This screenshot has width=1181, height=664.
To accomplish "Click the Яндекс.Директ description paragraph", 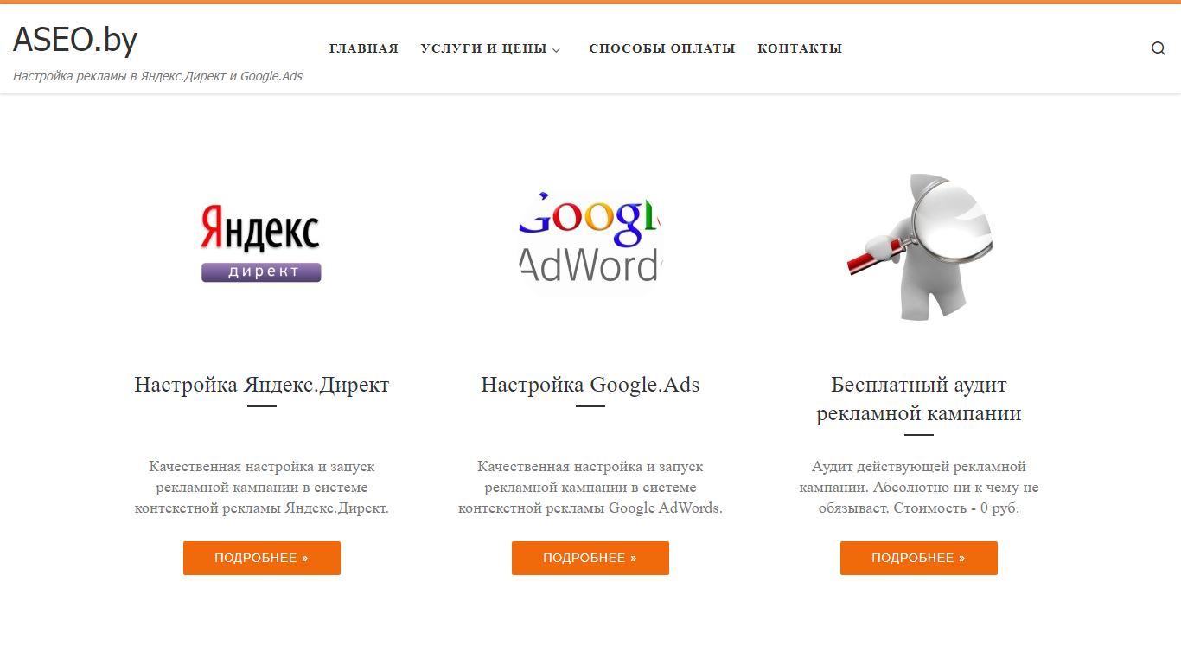I will pyautogui.click(x=262, y=488).
